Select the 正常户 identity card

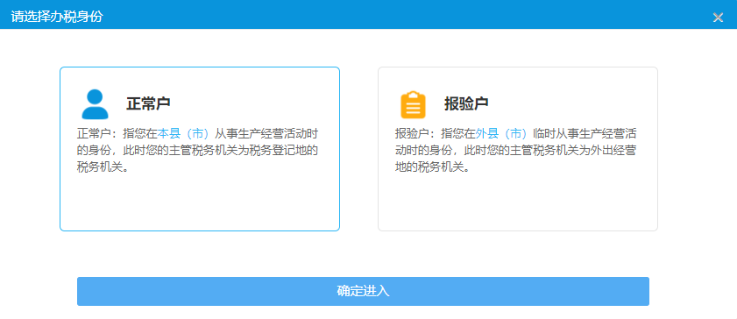pyautogui.click(x=200, y=149)
